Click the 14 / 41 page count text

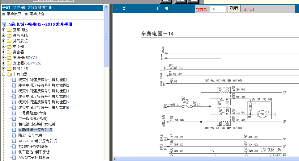(248, 10)
